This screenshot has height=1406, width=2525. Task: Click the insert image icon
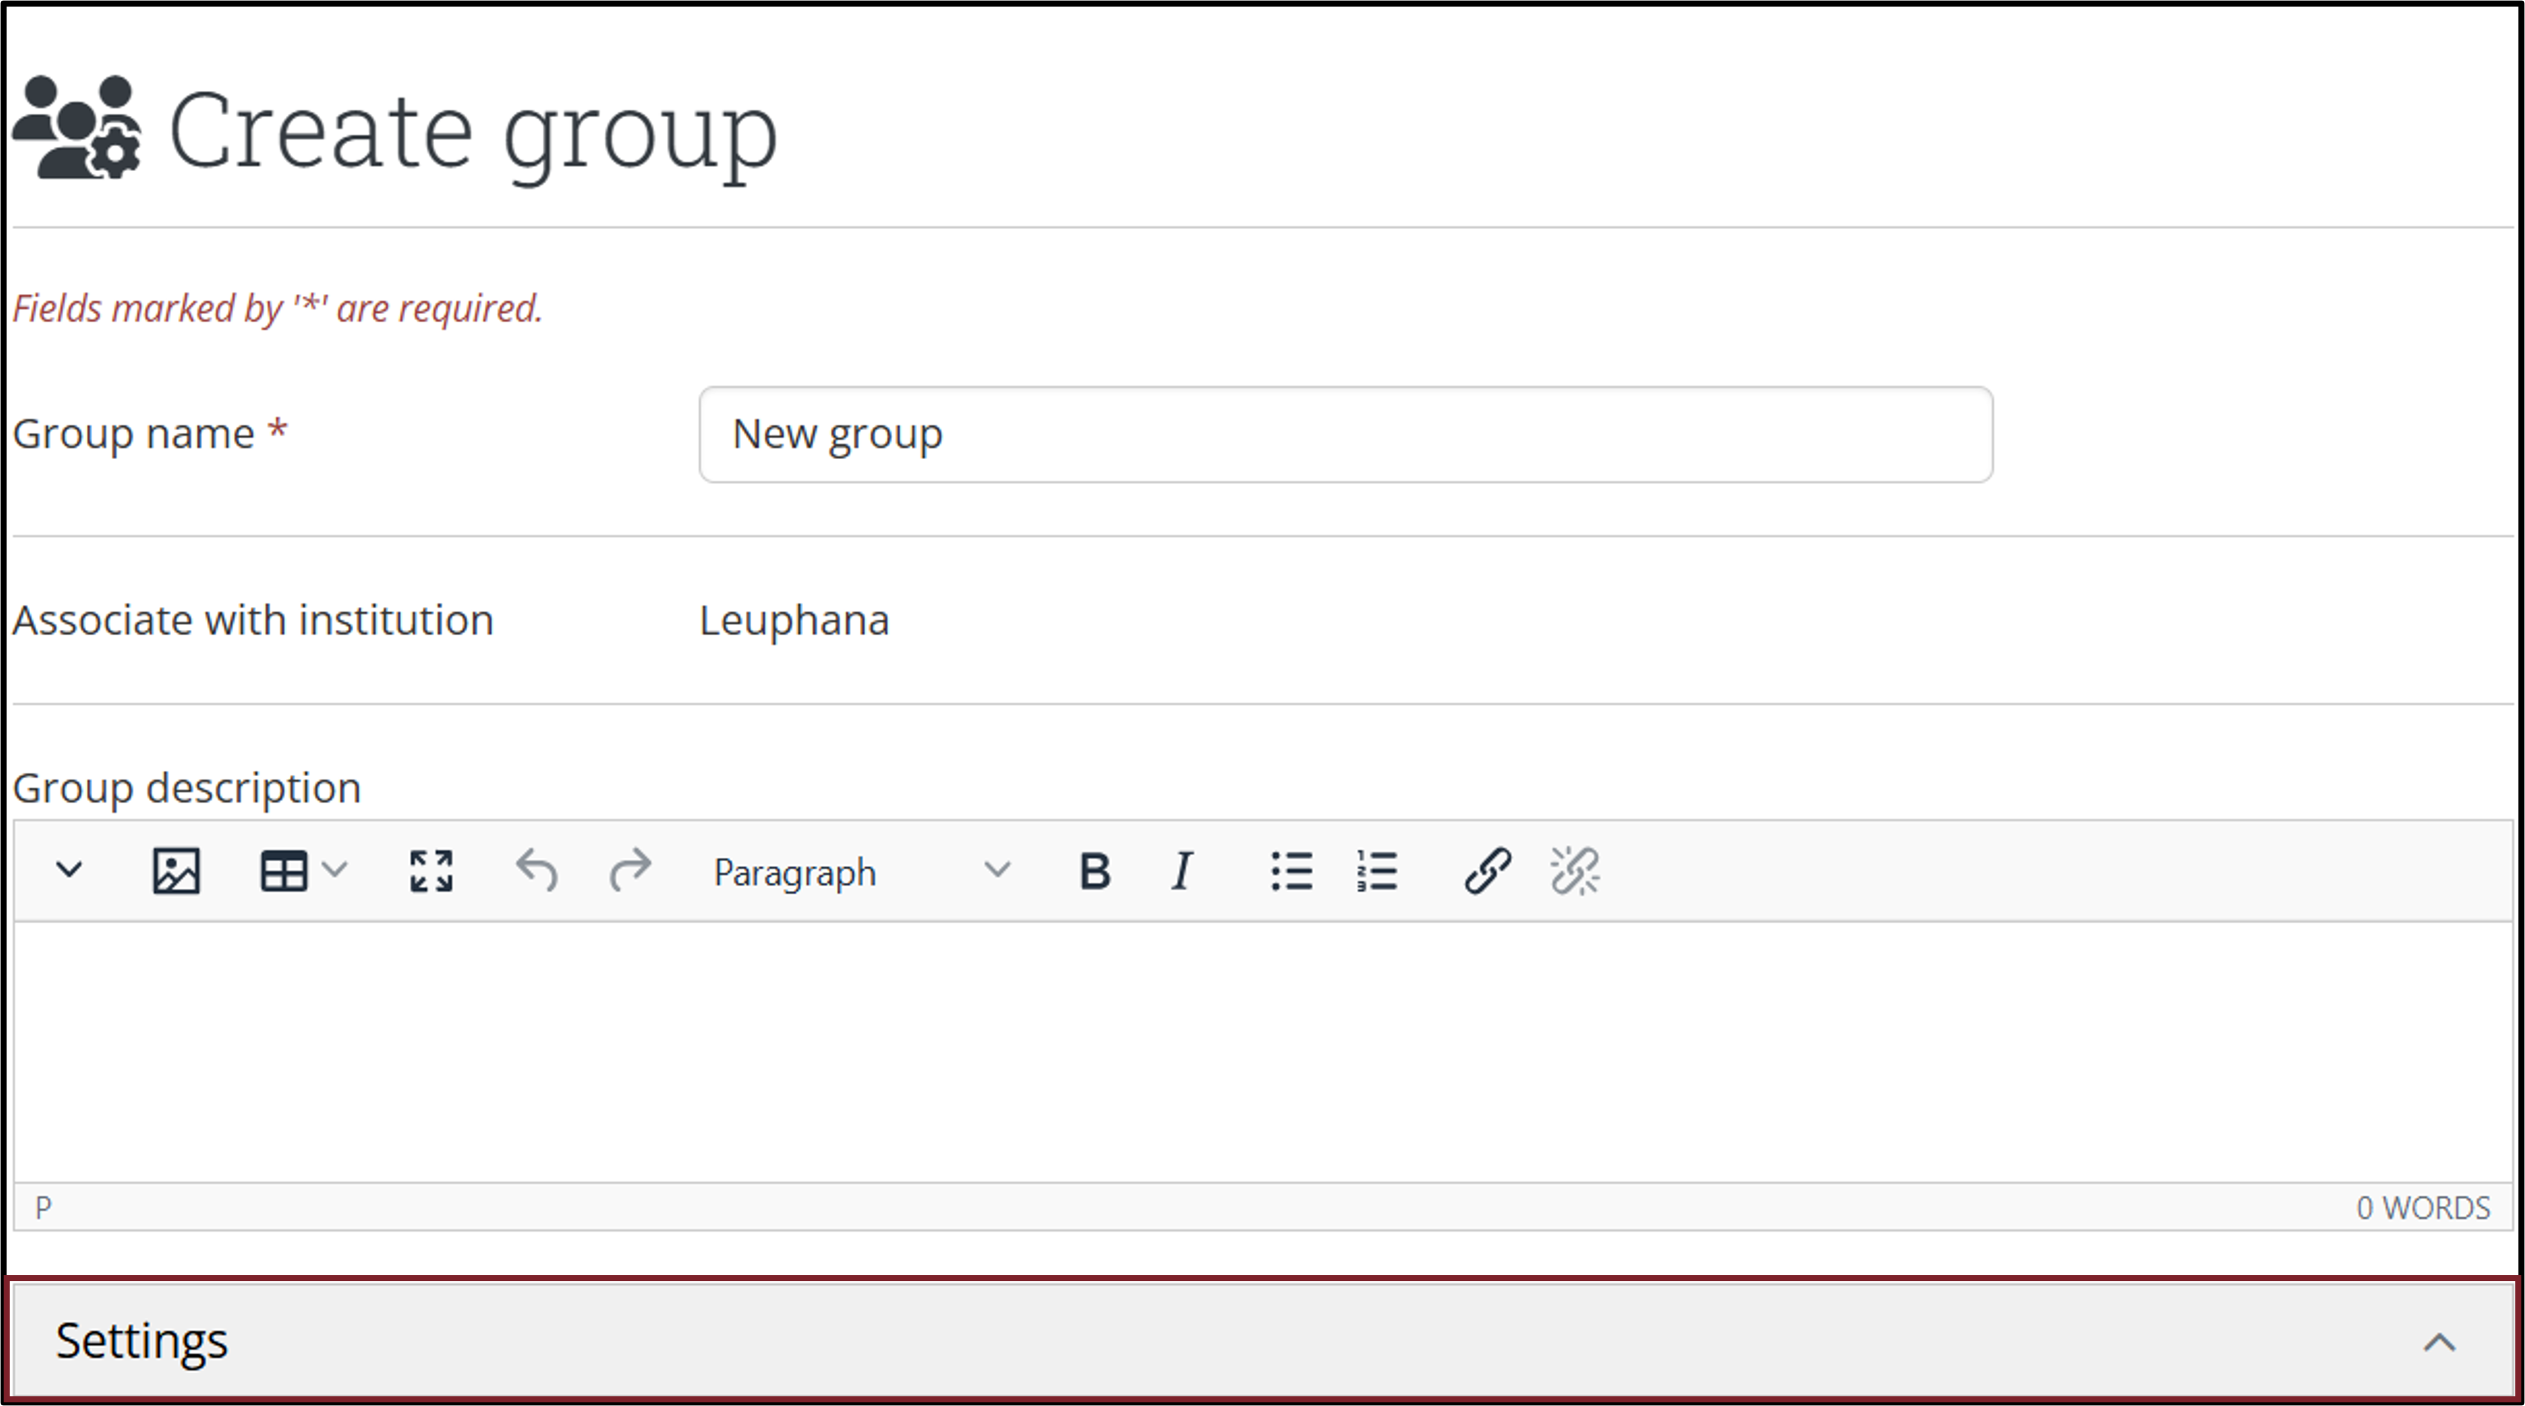[177, 870]
